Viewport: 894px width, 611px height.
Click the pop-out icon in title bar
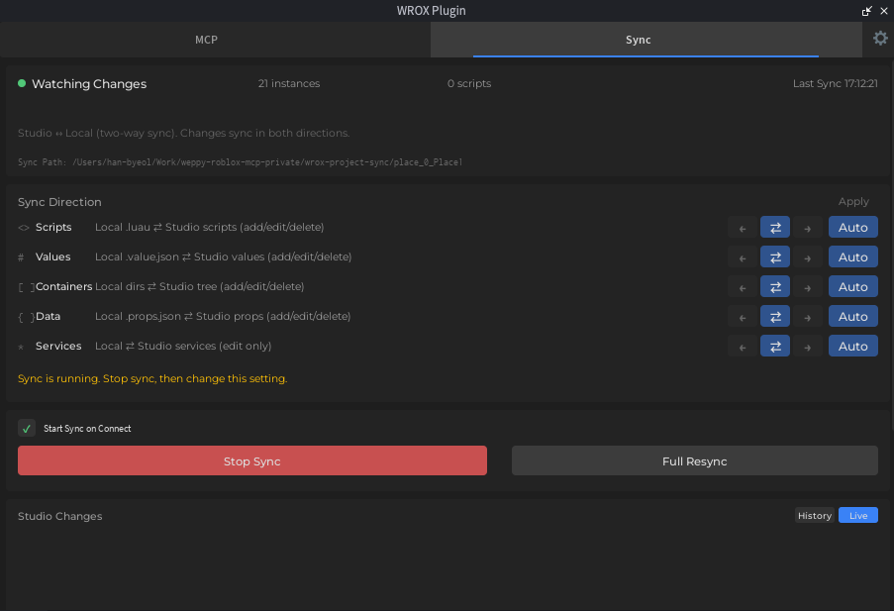[866, 11]
